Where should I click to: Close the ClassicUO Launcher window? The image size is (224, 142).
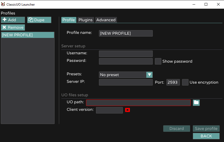(218, 4)
